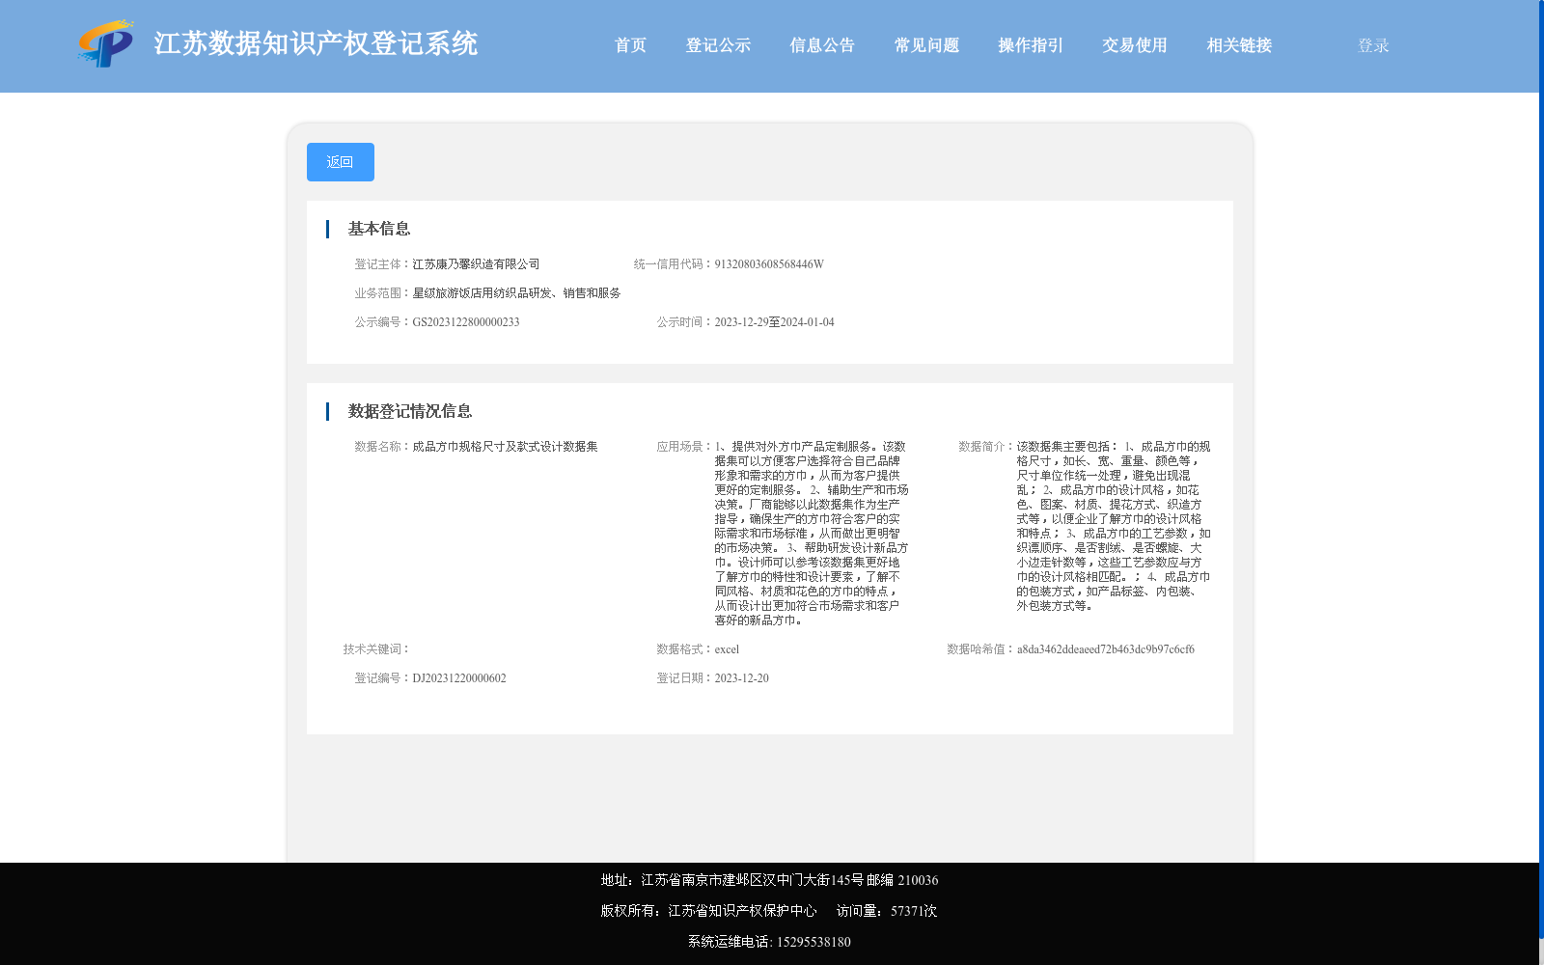Select the 公示编号 GS2023122800000233 text
The height and width of the screenshot is (965, 1544).
pyautogui.click(x=466, y=321)
